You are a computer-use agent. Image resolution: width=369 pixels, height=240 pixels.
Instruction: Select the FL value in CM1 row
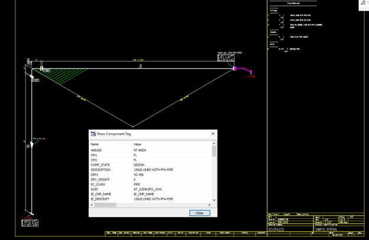[x=135, y=155]
